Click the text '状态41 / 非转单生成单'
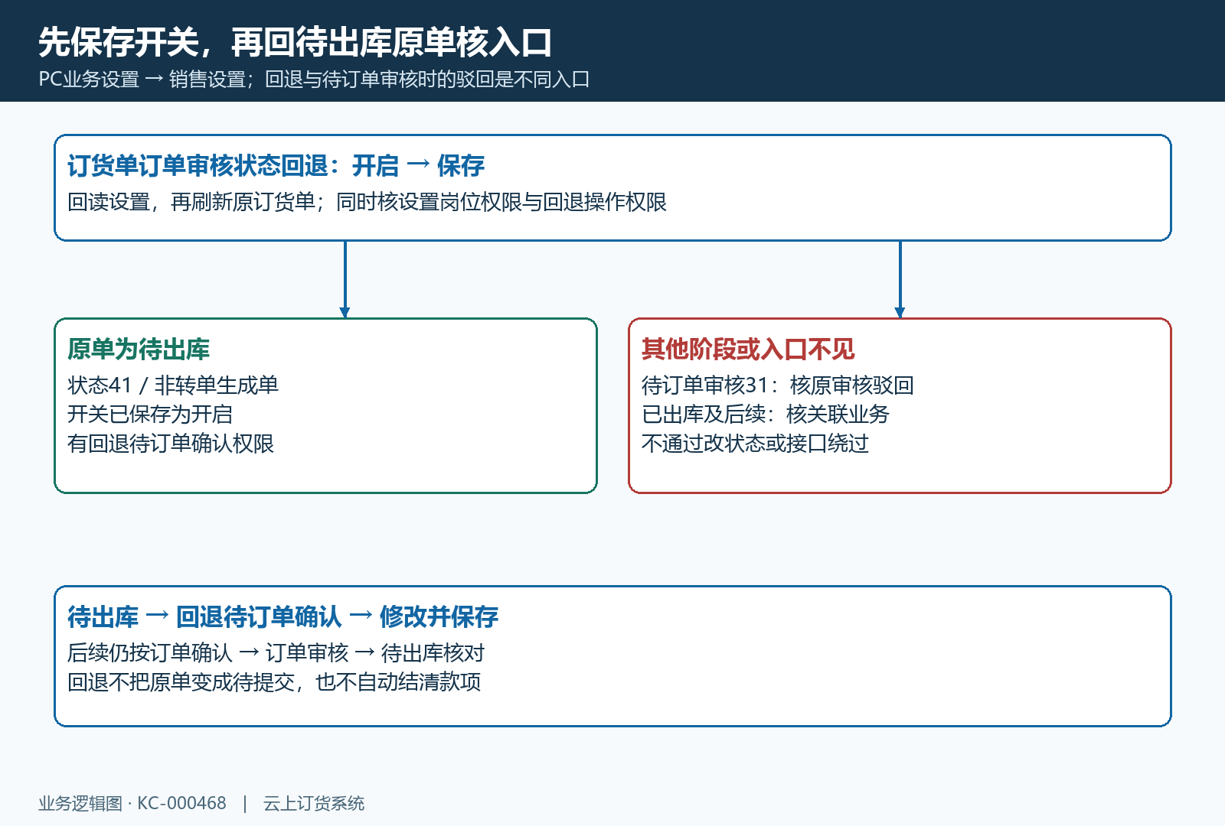Screen dimensions: 1225x826 click(173, 385)
